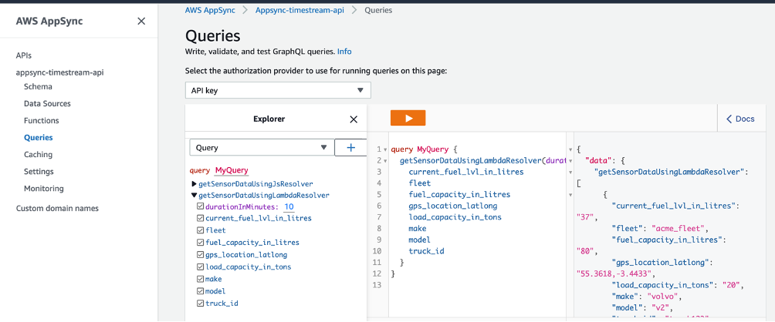Close the AWS AppSync sidebar with the X
The height and width of the screenshot is (322, 775).
(x=141, y=22)
